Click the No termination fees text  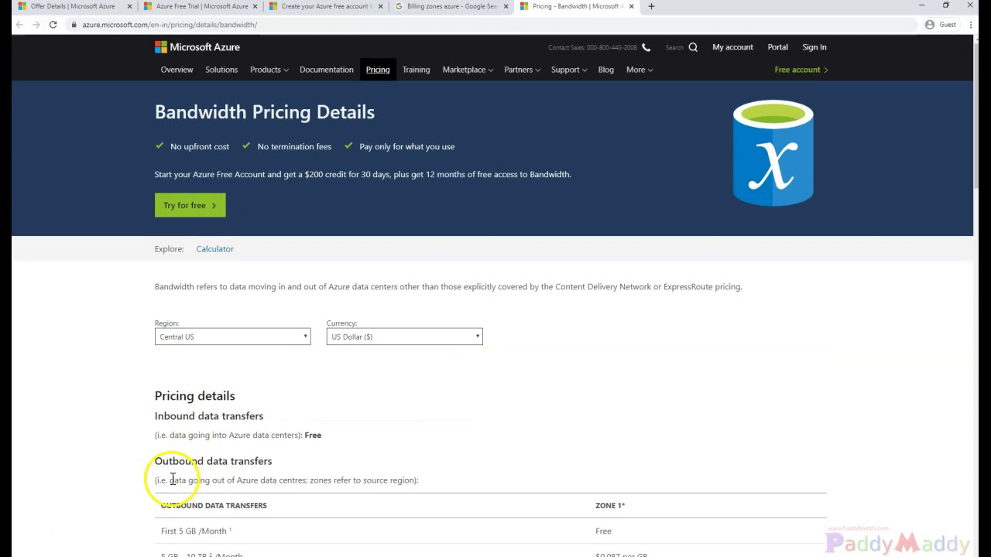294,147
